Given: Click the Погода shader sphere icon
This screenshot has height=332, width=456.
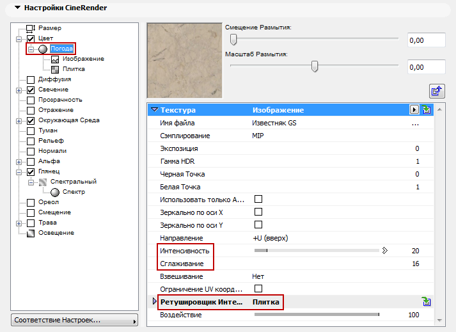Looking at the screenshot, I should (x=43, y=49).
